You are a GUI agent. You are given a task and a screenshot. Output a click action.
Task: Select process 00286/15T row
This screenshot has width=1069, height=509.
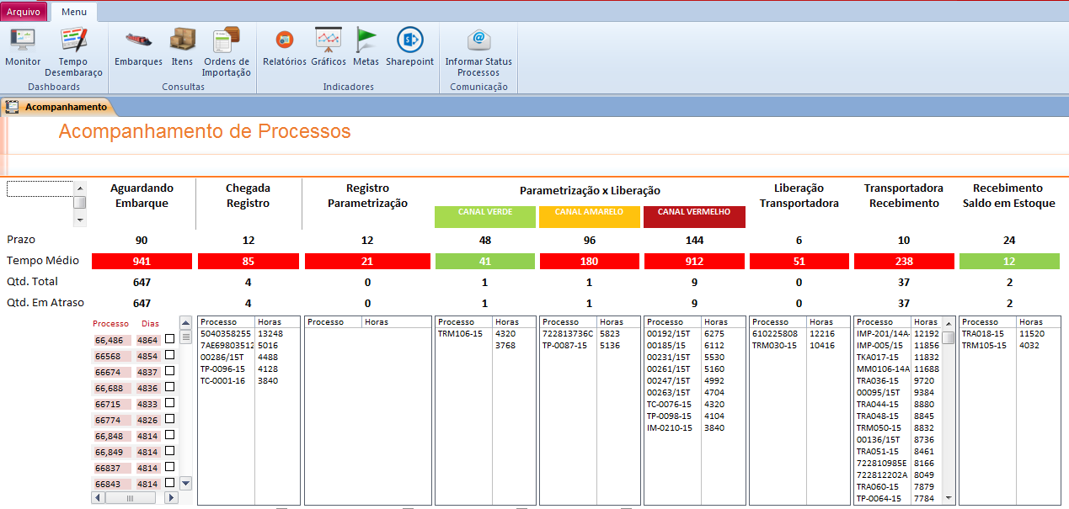(249, 358)
